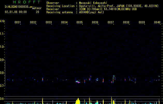This screenshot has height=104, width=163.
Task: Click the scattered echo cluster just after 0836
Action: [97, 80]
